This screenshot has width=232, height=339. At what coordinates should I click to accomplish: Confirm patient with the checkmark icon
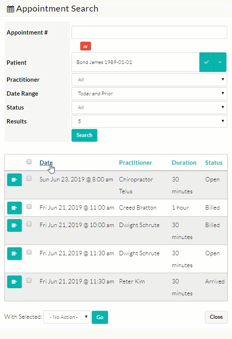point(207,62)
